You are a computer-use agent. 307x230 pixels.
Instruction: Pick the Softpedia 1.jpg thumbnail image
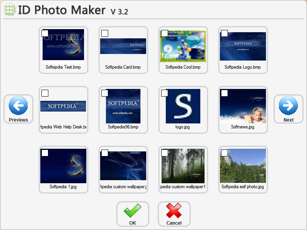pyautogui.click(x=63, y=166)
